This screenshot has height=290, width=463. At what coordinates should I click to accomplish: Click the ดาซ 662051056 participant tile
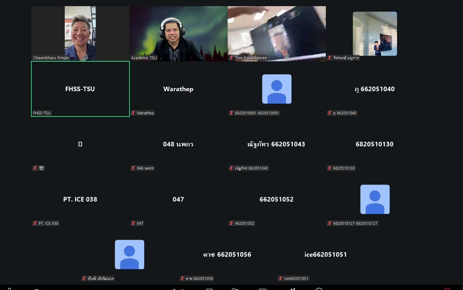(x=228, y=254)
